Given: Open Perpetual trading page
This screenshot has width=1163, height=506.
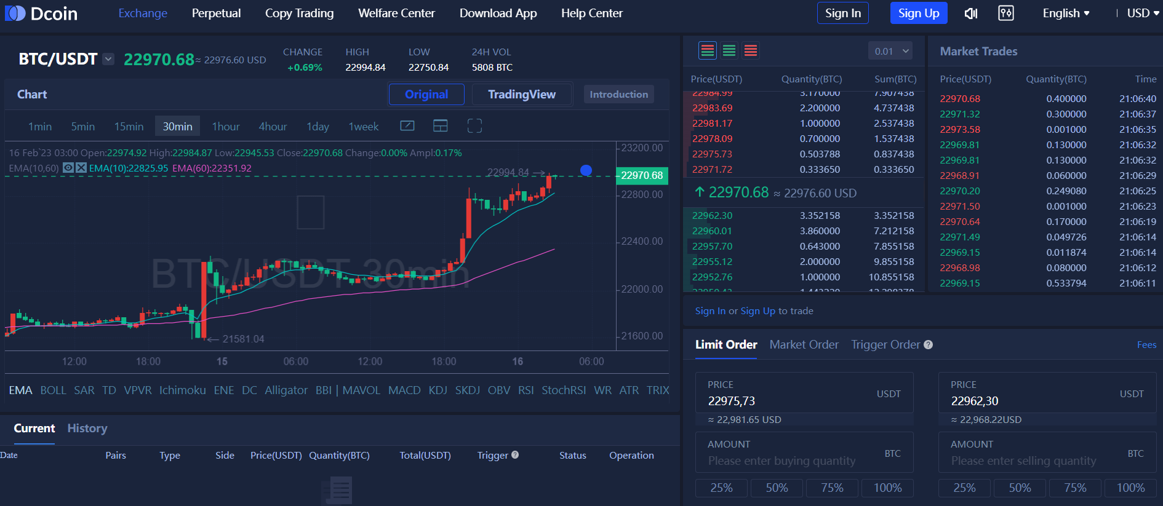Looking at the screenshot, I should tap(216, 13).
